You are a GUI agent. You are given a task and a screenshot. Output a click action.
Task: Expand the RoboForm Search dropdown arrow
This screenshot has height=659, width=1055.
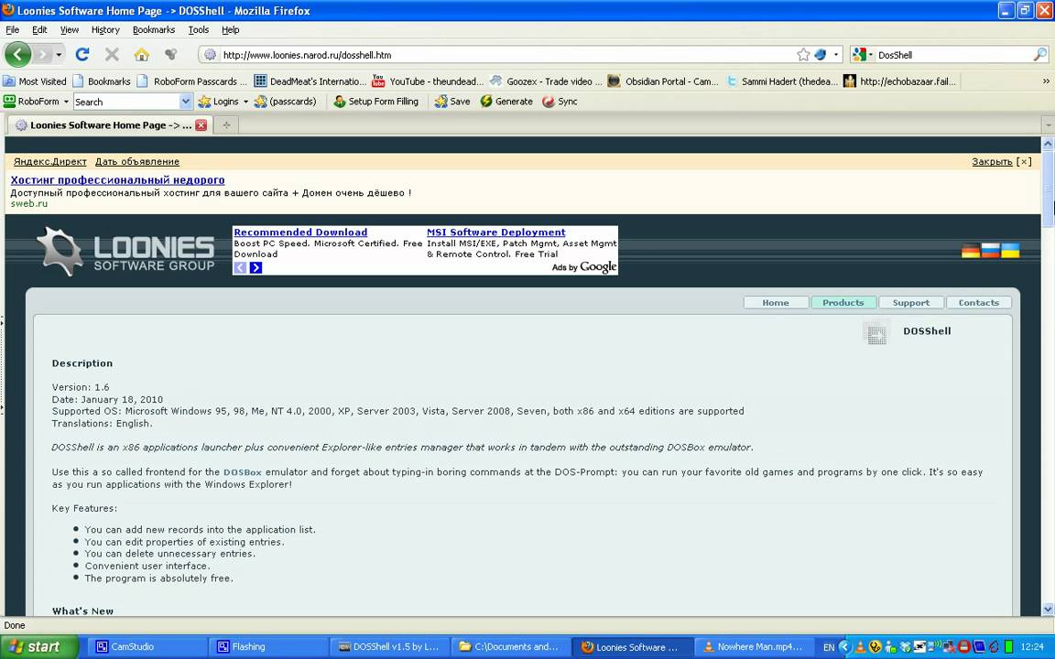(x=186, y=102)
